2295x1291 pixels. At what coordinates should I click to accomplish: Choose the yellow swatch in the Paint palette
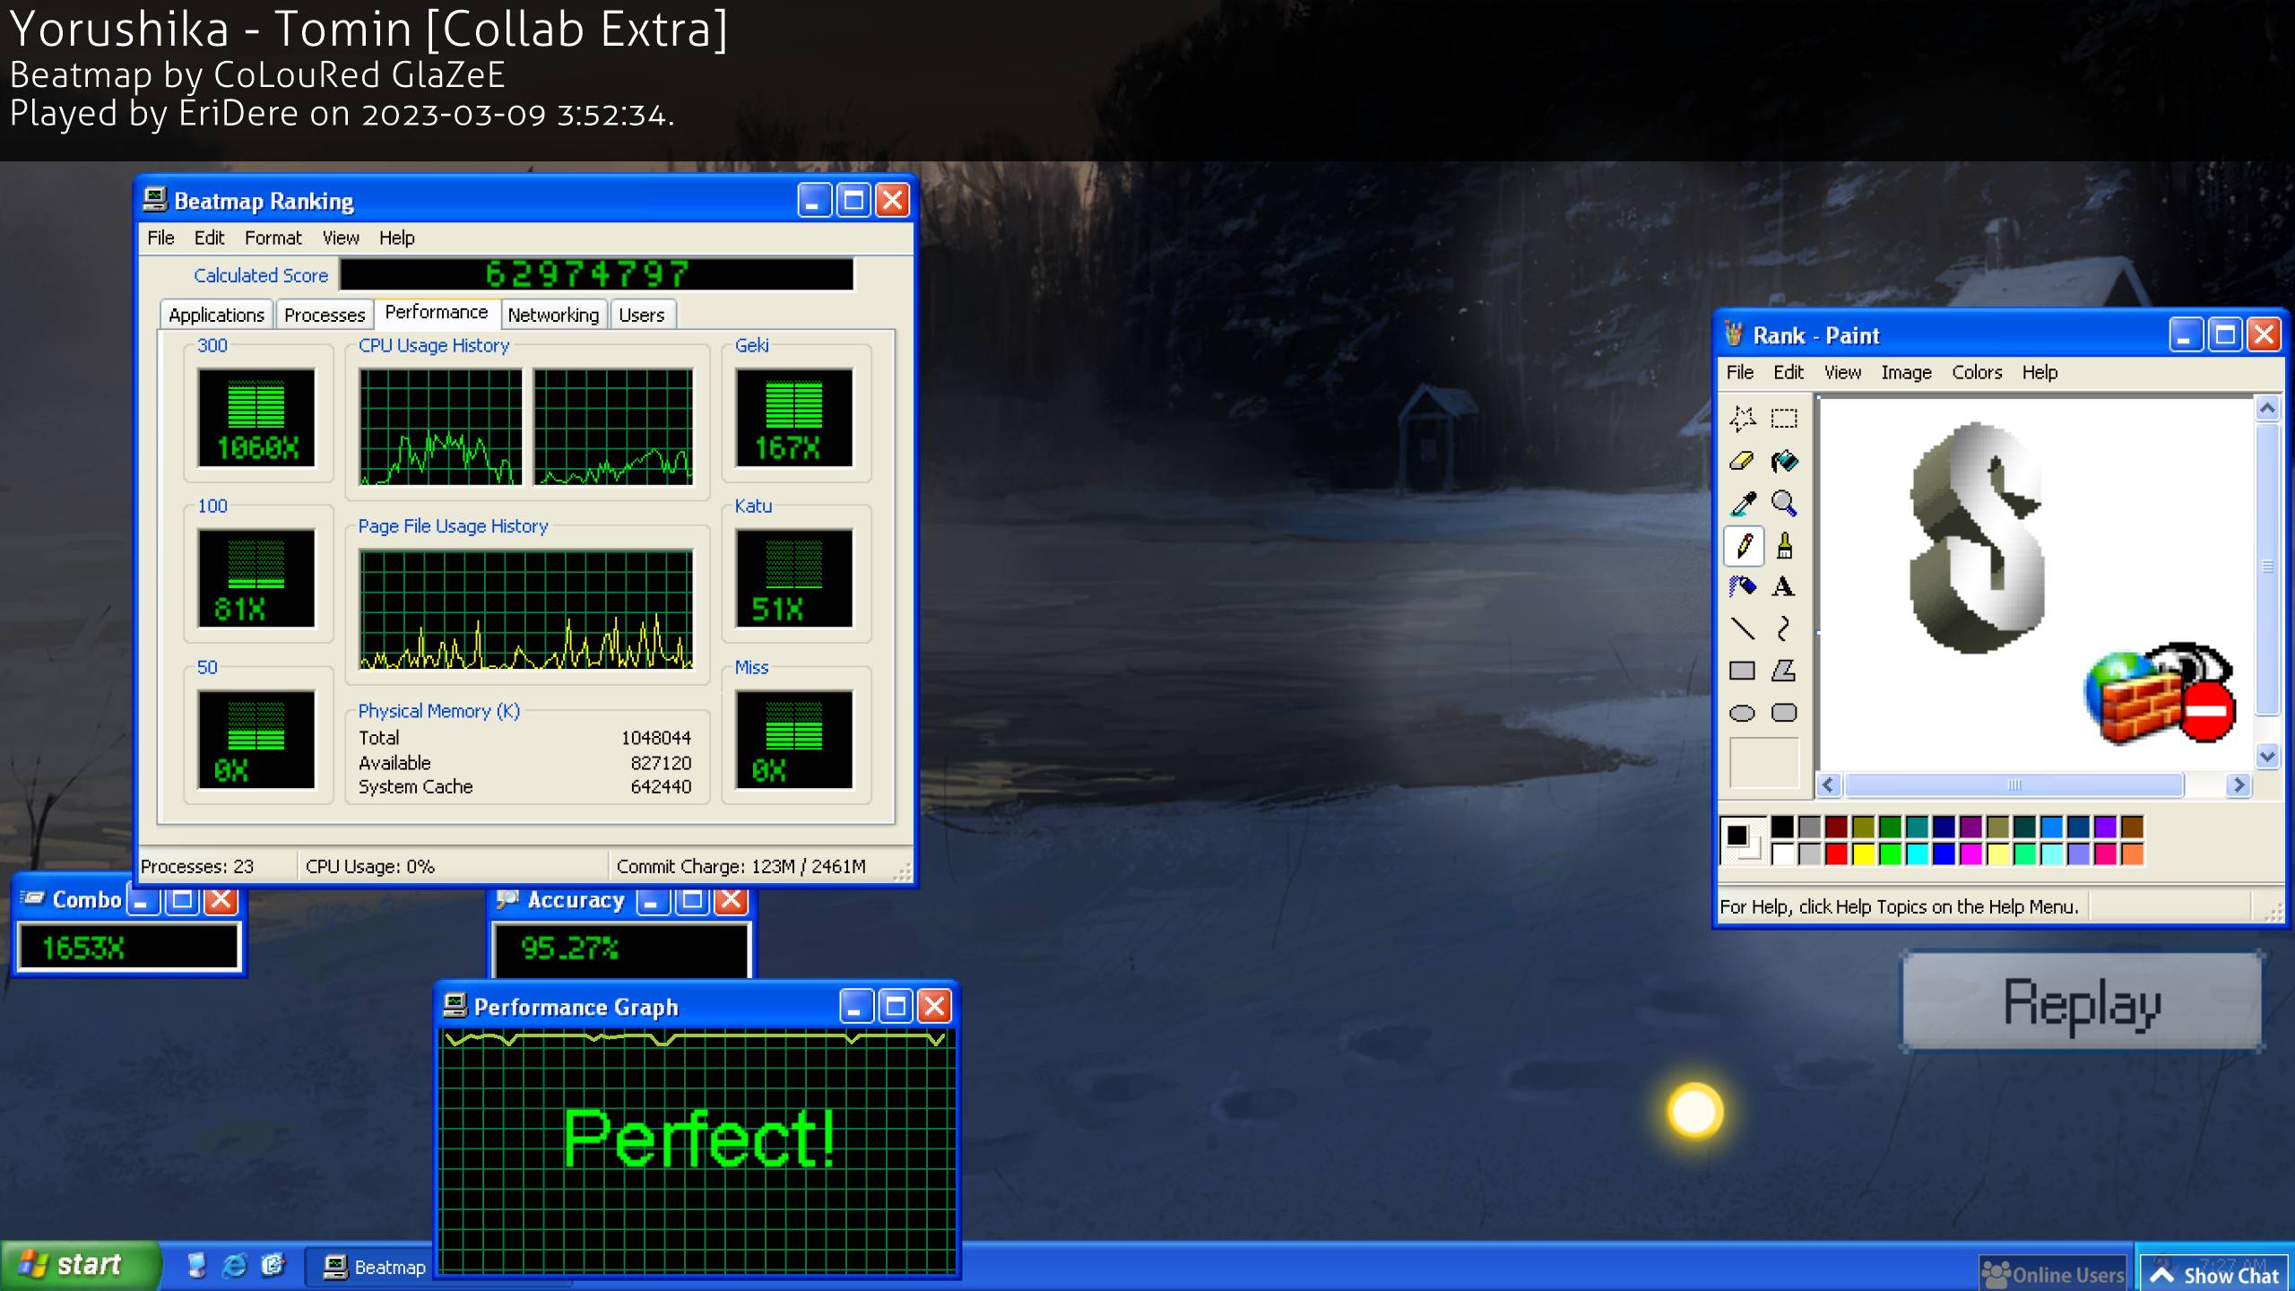point(1863,853)
